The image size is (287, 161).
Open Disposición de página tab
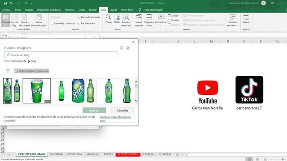click(x=49, y=10)
